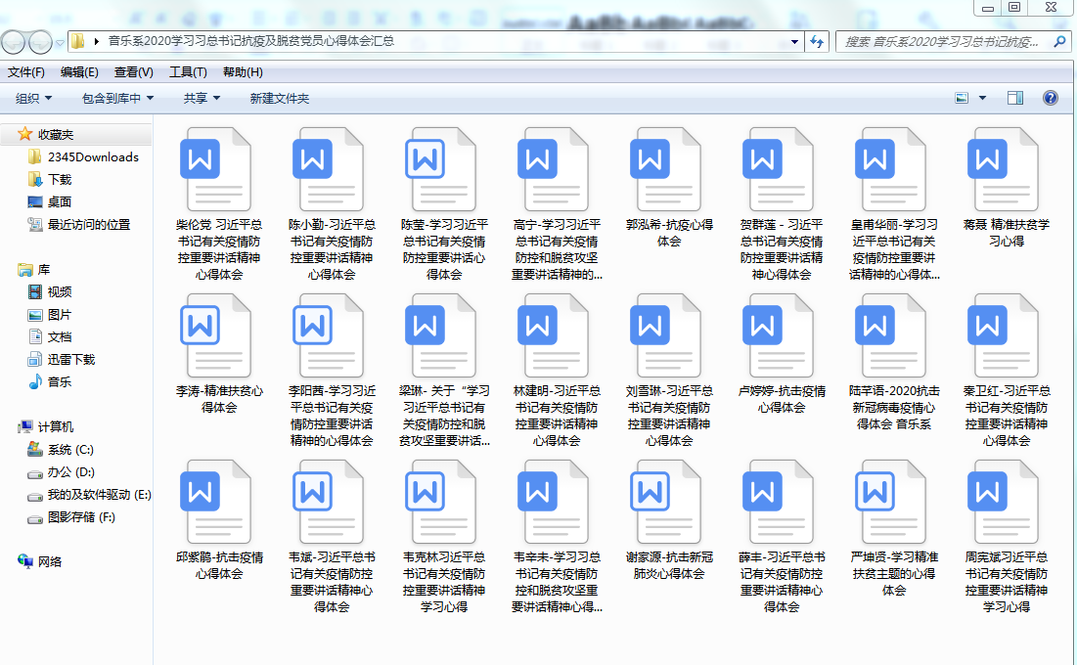Select 郭泓希-抗疫心得体会 document icon
1077x665 pixels.
665,169
